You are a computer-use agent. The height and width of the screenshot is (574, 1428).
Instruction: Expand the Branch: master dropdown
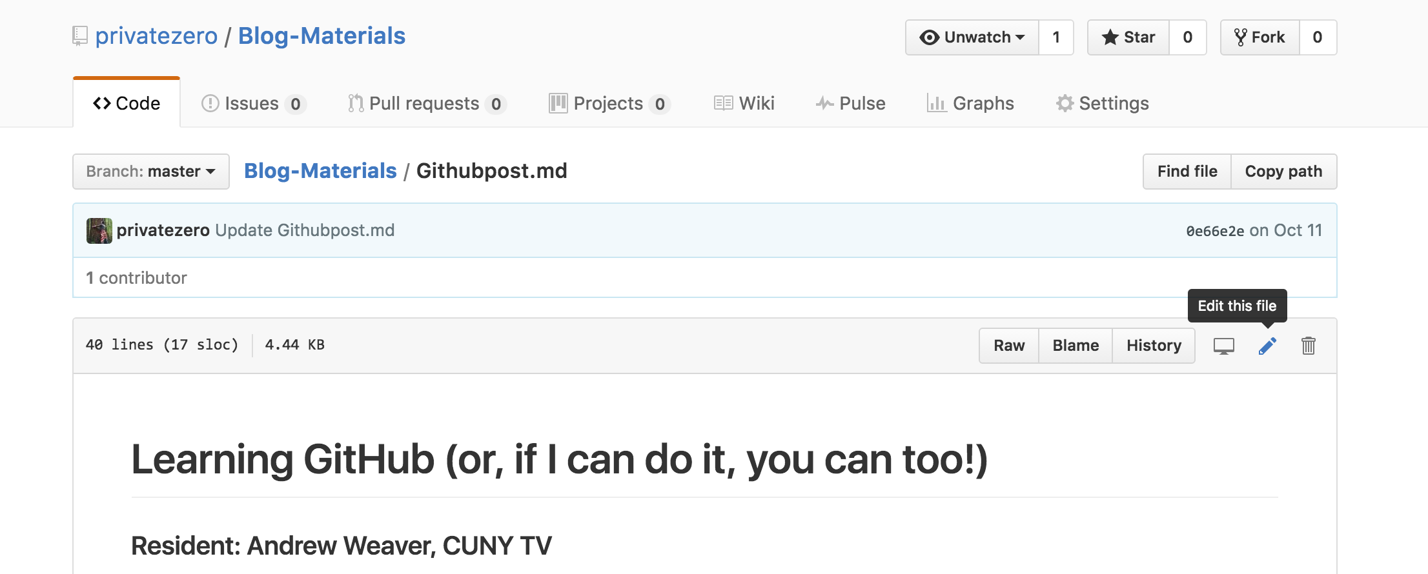151,172
